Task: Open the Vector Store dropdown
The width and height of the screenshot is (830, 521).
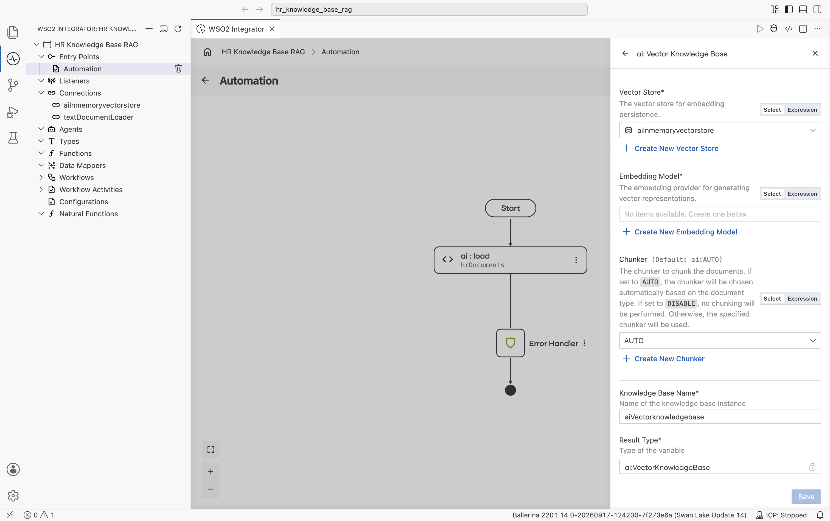Action: [x=720, y=130]
